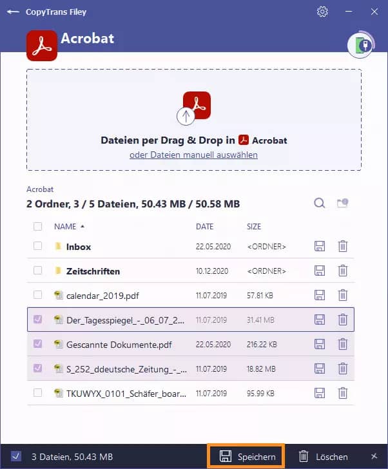Click 'oder Dateien manuell auswählen' link

click(x=193, y=155)
